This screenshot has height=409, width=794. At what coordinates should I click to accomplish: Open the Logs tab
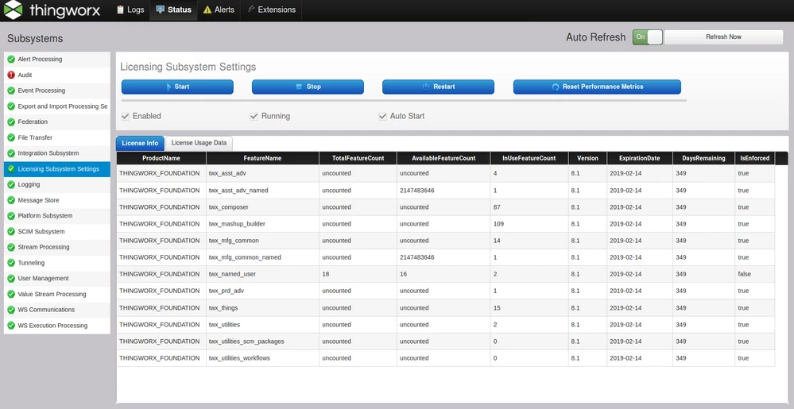(130, 10)
